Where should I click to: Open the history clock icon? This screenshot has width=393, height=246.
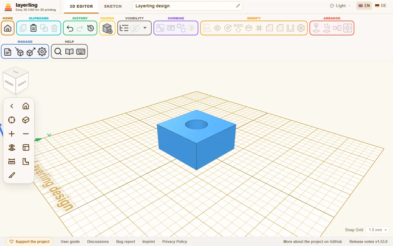(91, 28)
